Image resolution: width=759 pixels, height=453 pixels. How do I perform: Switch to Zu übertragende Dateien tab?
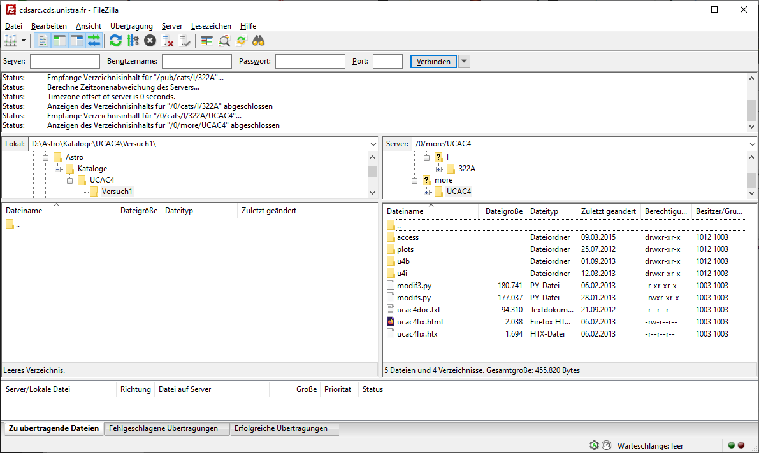click(54, 428)
